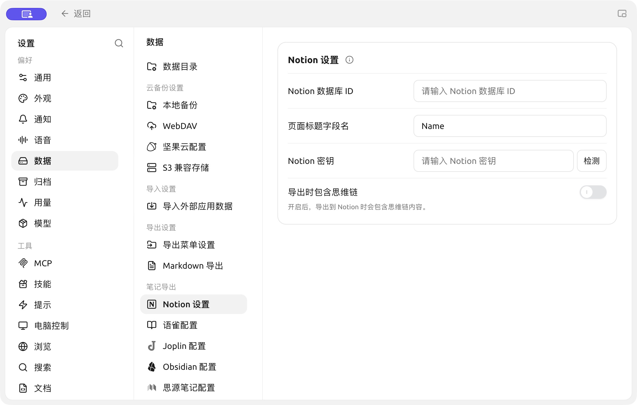Image resolution: width=637 pixels, height=405 pixels.
Task: Click the purple assistant icon at top left
Action: tap(26, 14)
